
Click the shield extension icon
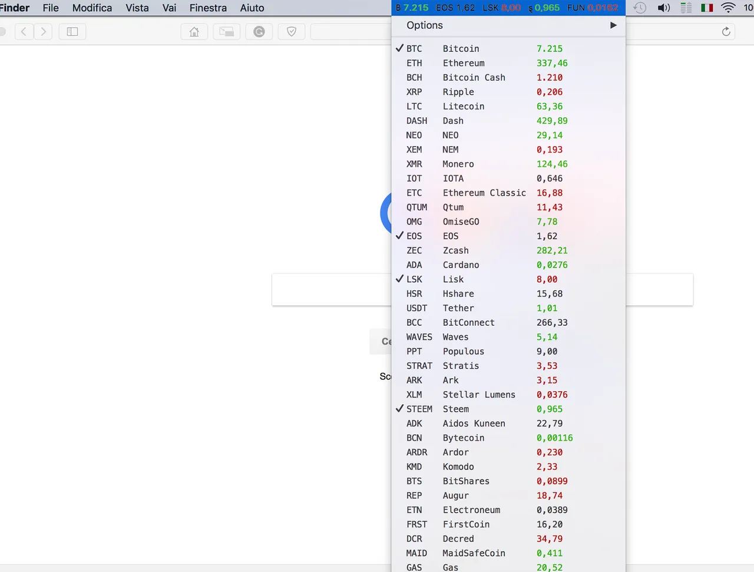[x=291, y=32]
